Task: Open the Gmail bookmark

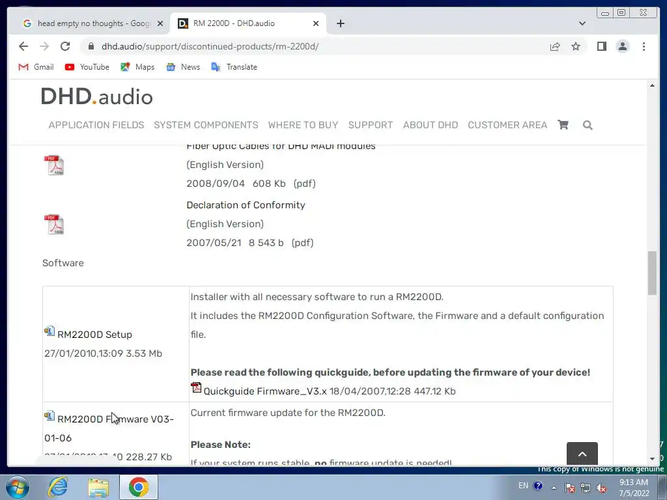Action: coord(36,67)
